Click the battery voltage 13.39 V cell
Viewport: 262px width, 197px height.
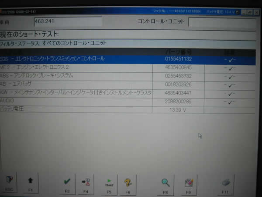pyautogui.click(x=178, y=109)
